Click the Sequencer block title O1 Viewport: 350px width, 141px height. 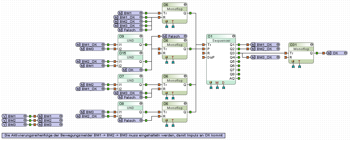[x=211, y=36]
